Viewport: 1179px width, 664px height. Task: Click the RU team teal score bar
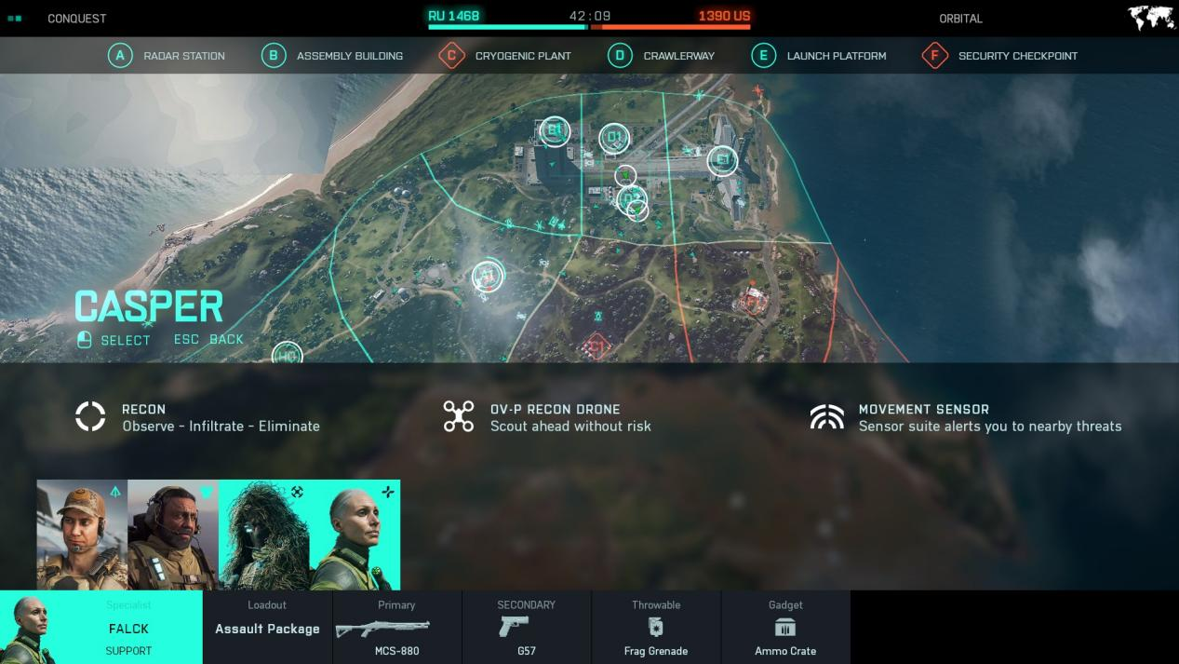pyautogui.click(x=507, y=27)
